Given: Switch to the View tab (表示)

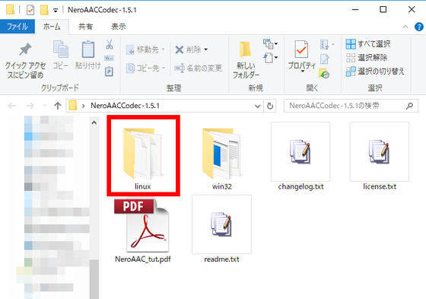Looking at the screenshot, I should (119, 27).
